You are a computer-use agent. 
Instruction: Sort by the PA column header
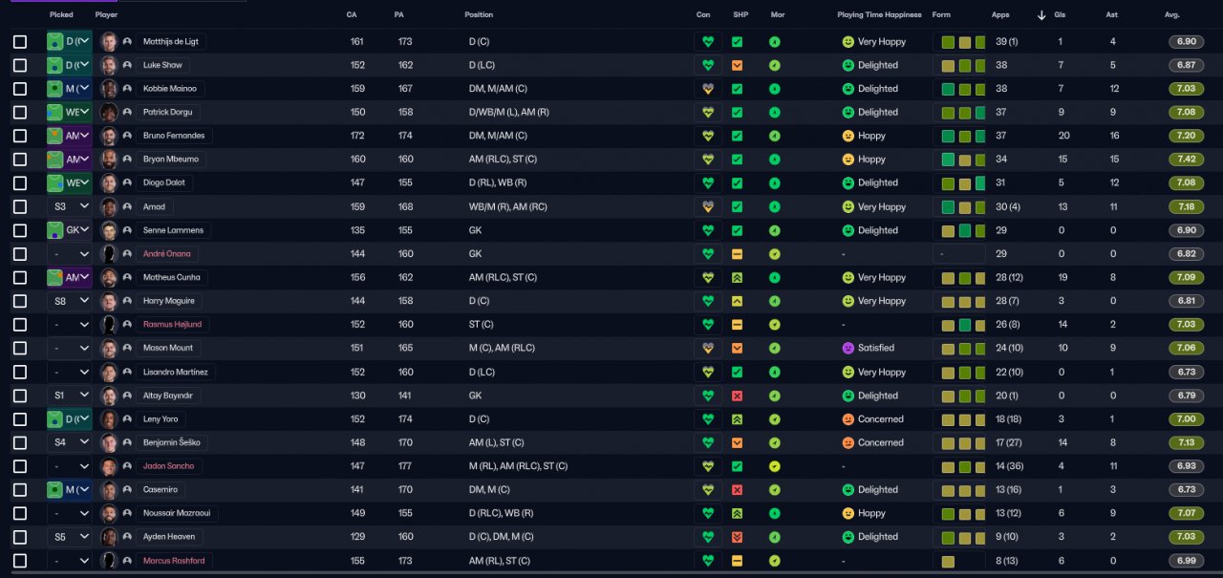click(x=398, y=15)
